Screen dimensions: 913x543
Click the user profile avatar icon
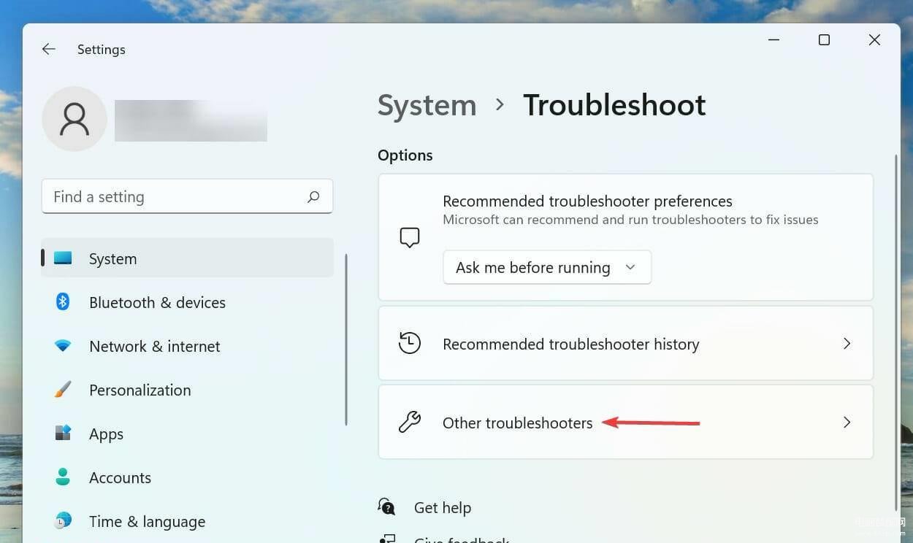(75, 119)
